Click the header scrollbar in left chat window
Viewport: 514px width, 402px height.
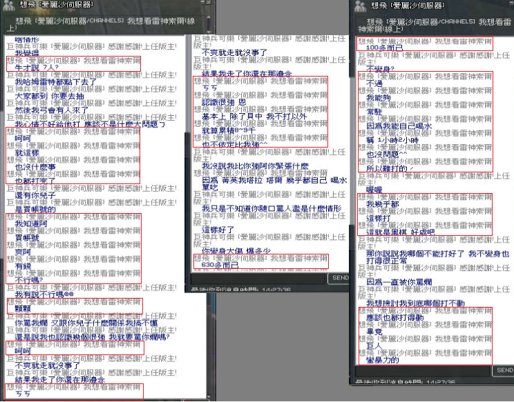click(x=209, y=24)
